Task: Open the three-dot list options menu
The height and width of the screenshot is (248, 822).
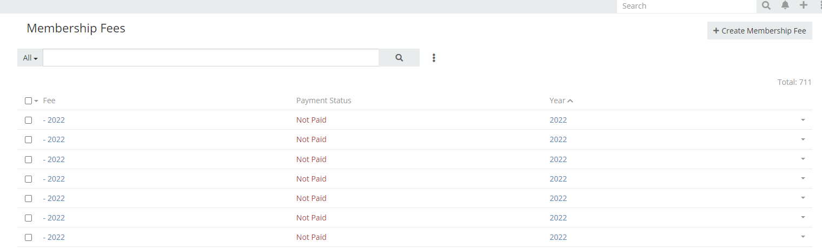Action: (x=434, y=58)
